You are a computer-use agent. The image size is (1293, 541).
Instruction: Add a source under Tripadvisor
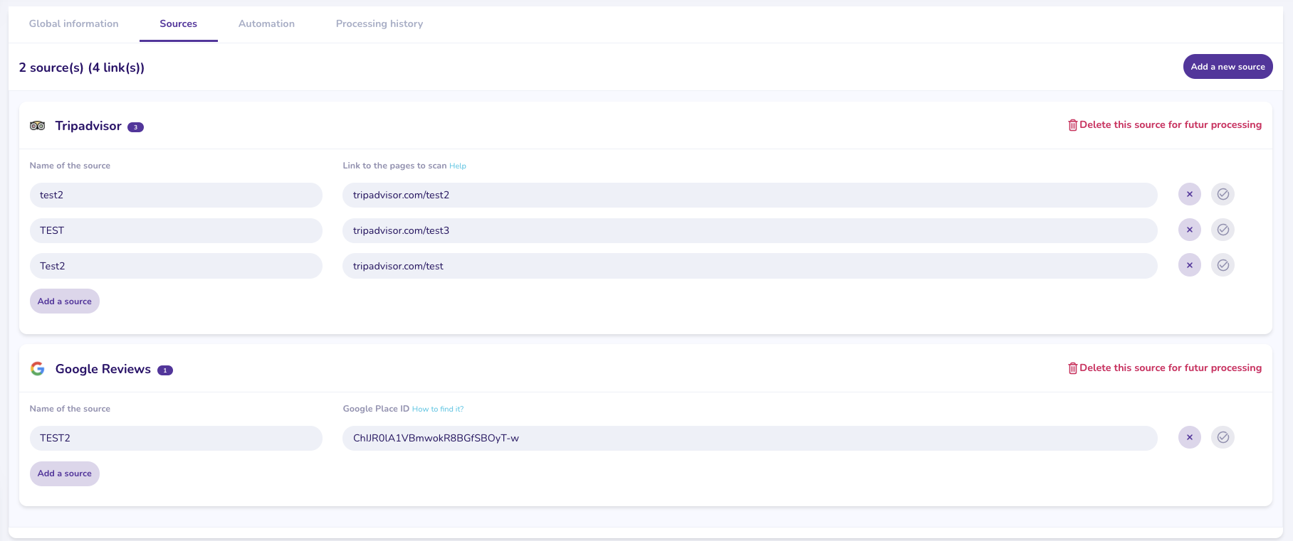[65, 301]
